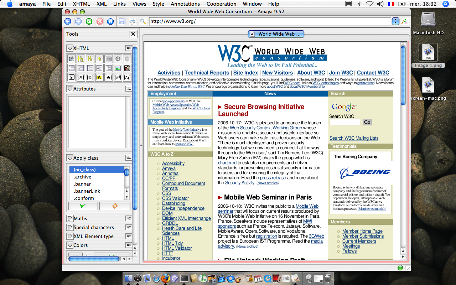The image size is (456, 285).
Task: Create a numbered list with the tool
Action: pos(81,68)
